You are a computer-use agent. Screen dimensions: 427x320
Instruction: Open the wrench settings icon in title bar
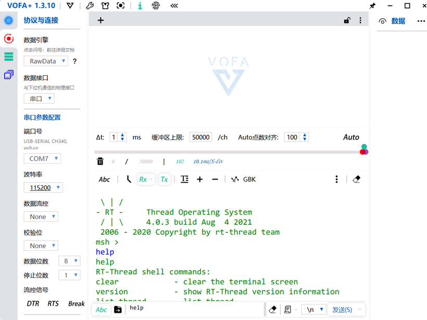[x=90, y=6]
